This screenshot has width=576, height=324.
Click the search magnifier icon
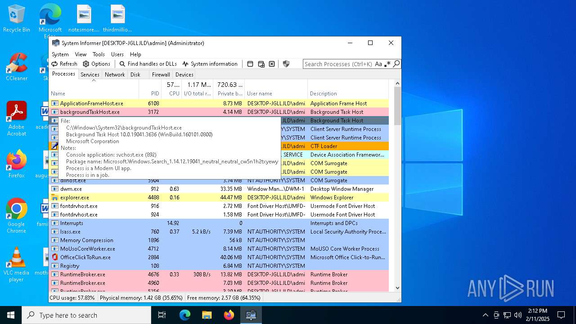click(x=396, y=64)
